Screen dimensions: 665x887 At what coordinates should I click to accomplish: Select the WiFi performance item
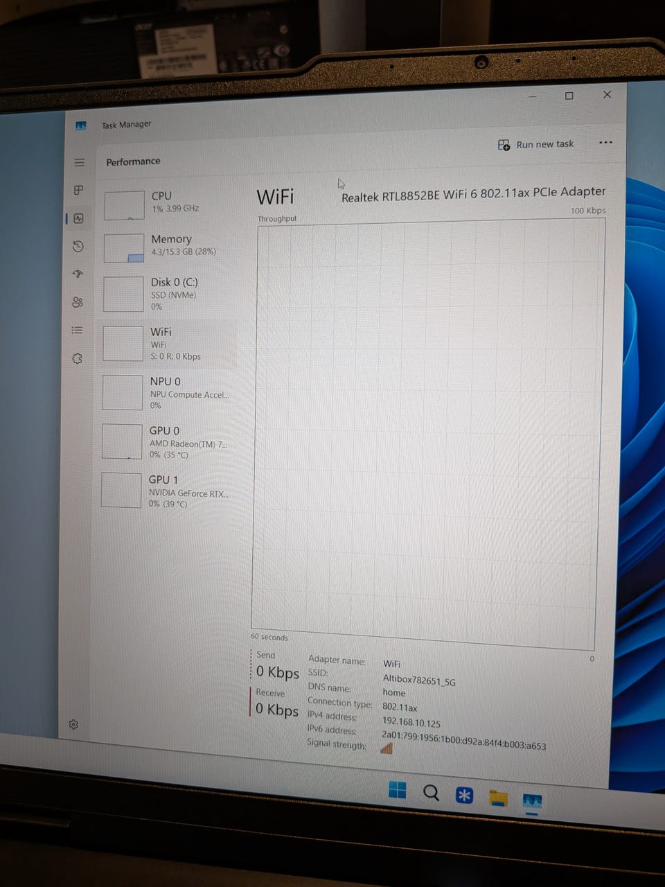click(x=168, y=343)
